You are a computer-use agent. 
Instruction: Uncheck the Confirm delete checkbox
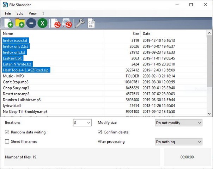(x=100, y=132)
